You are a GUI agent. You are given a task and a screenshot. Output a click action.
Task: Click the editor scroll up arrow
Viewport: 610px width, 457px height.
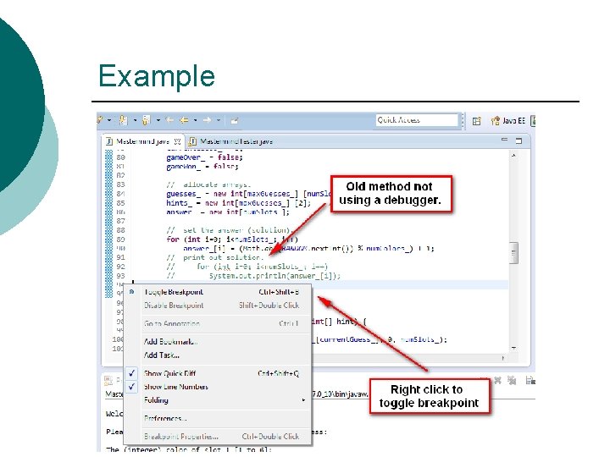(513, 156)
